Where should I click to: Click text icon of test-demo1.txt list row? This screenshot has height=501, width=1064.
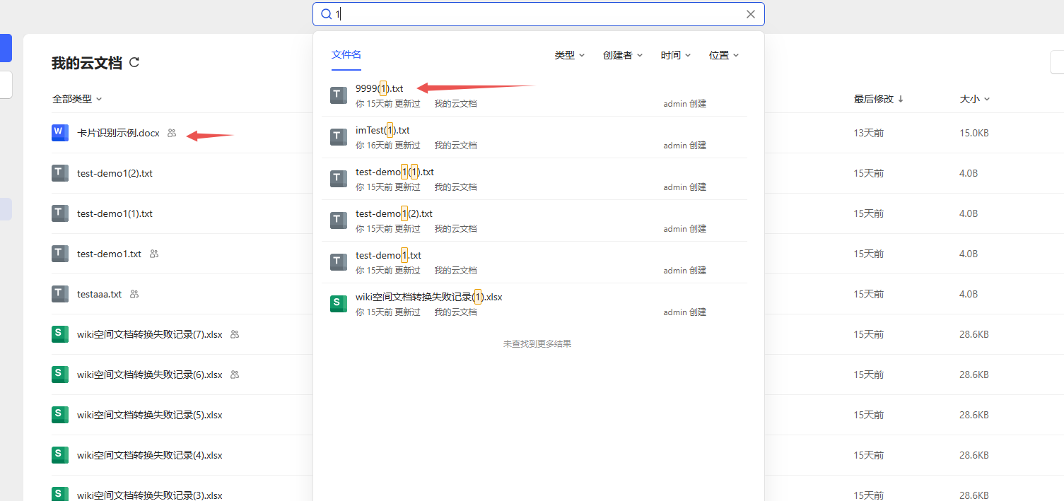tap(60, 254)
